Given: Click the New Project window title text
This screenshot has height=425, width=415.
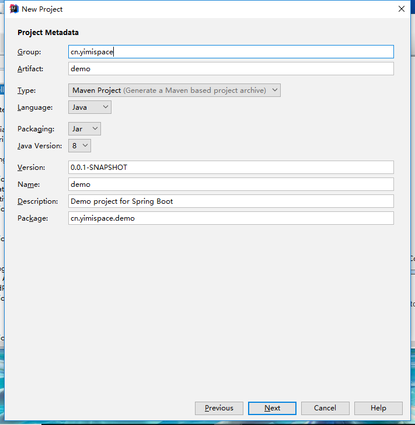Looking at the screenshot, I should click(x=42, y=9).
